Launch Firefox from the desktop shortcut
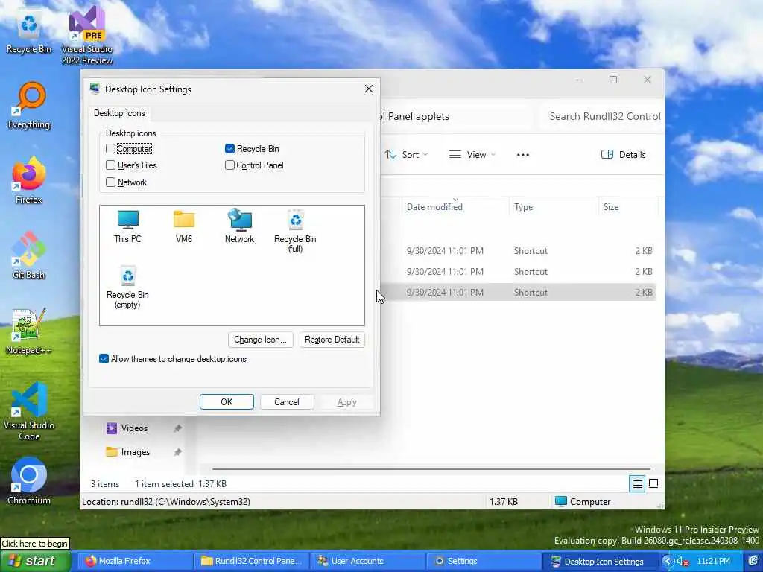The height and width of the screenshot is (572, 763). [29, 180]
